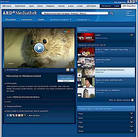Click the Mehr zu dieser Sendung arrow icon

pyautogui.click(x=132, y=100)
